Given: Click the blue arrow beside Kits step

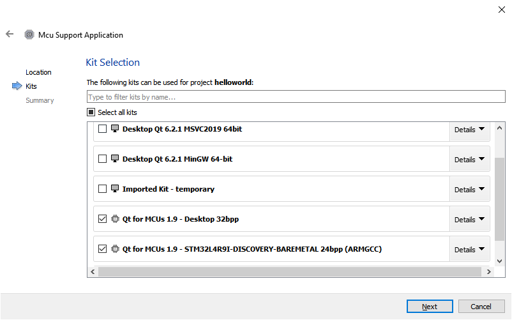Looking at the screenshot, I should [x=17, y=86].
